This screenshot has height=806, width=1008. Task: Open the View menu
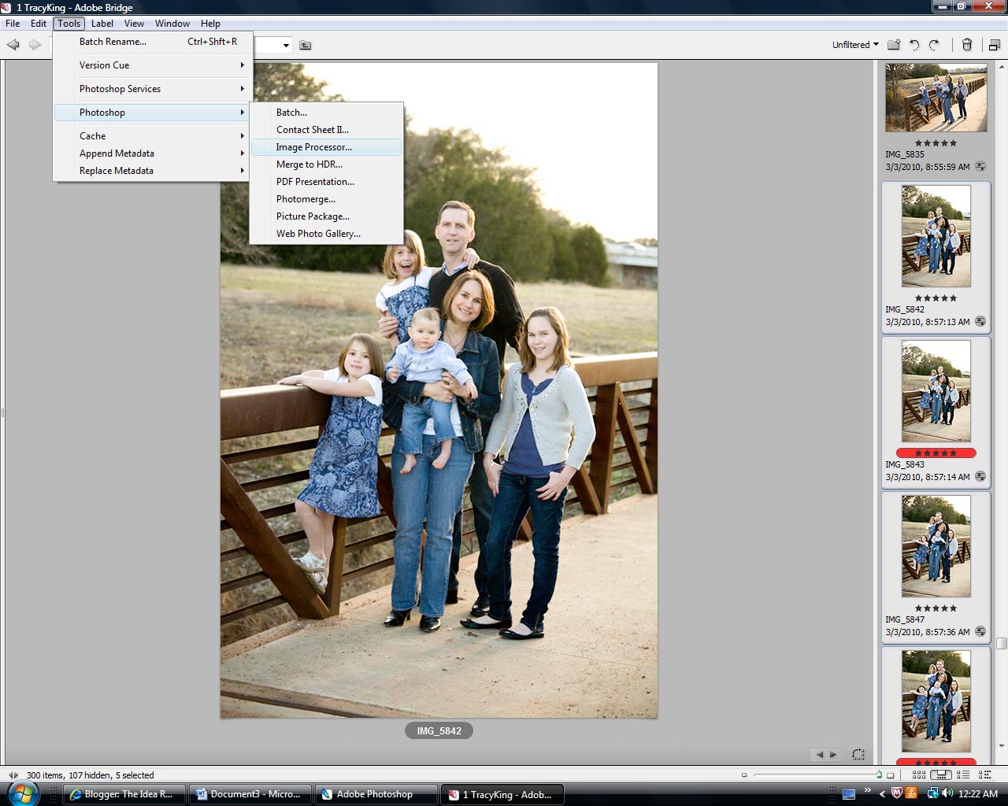pyautogui.click(x=135, y=24)
